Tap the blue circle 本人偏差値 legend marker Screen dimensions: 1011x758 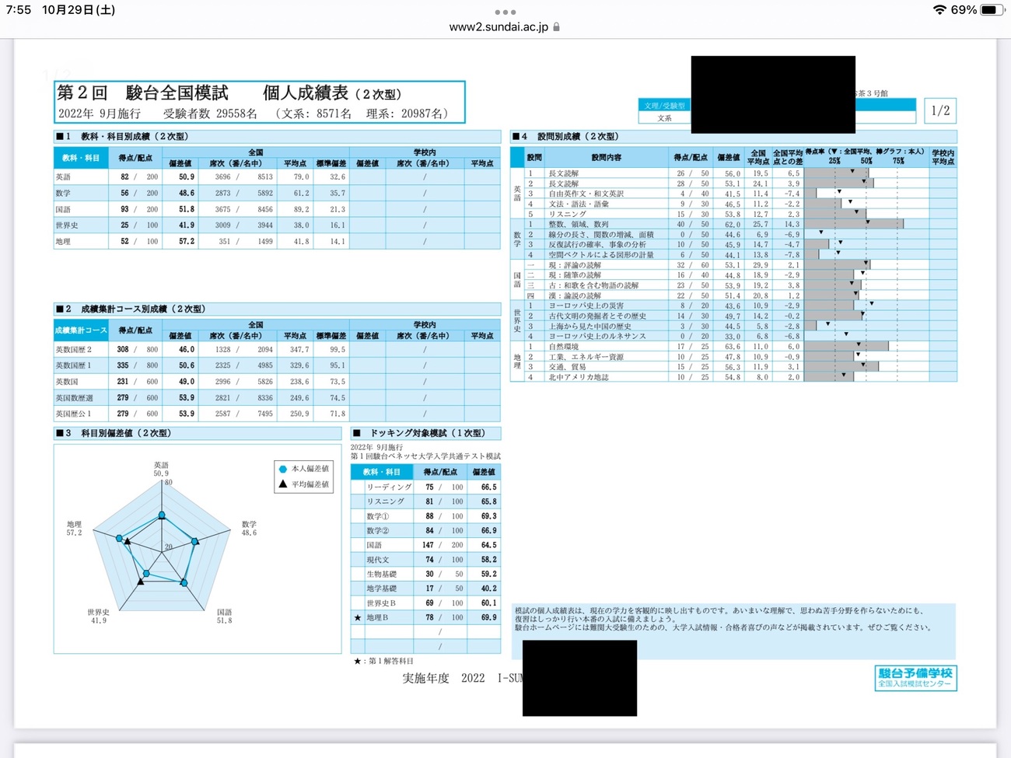tap(283, 469)
